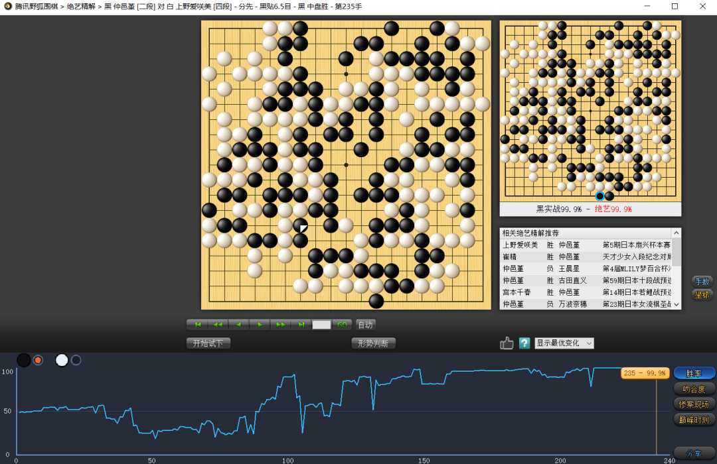Step back one move
Image resolution: width=717 pixels, height=464 pixels.
(x=239, y=325)
